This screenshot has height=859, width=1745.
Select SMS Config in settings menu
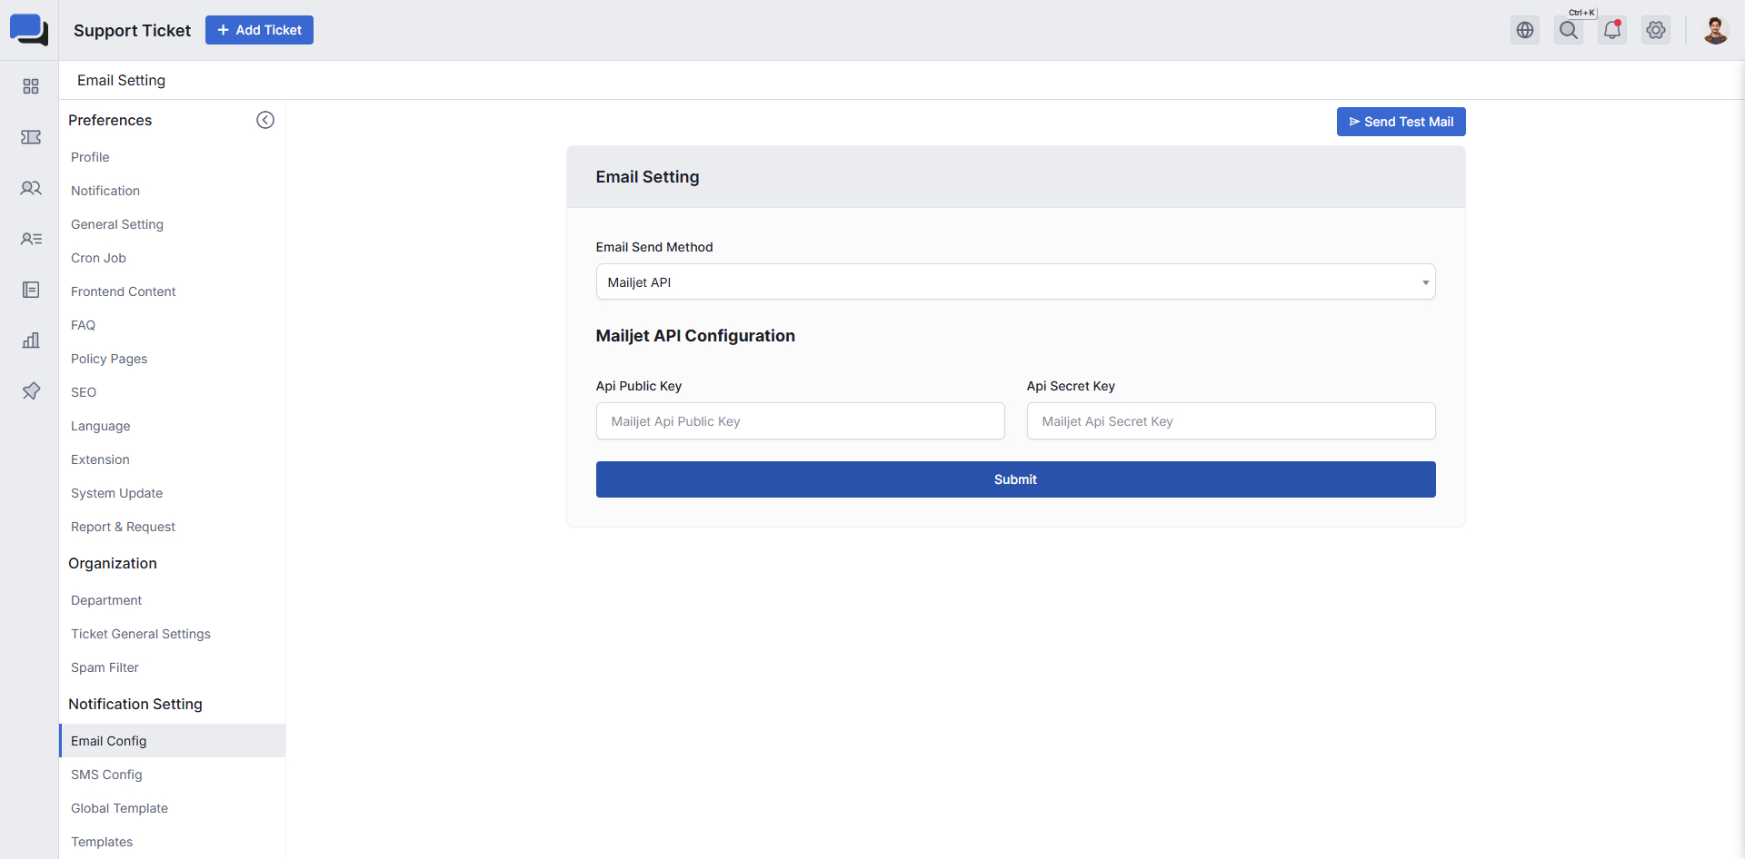tap(106, 775)
